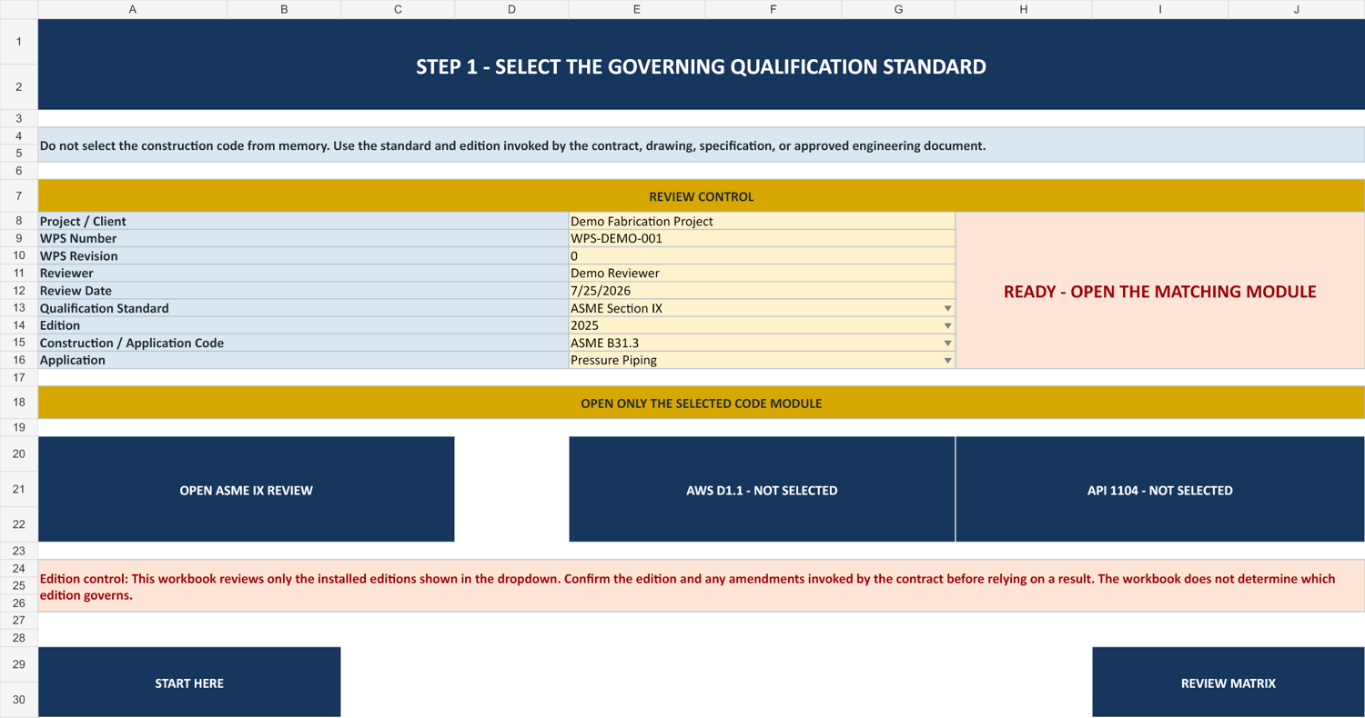Select column E header
The width and height of the screenshot is (1365, 718).
pyautogui.click(x=636, y=9)
